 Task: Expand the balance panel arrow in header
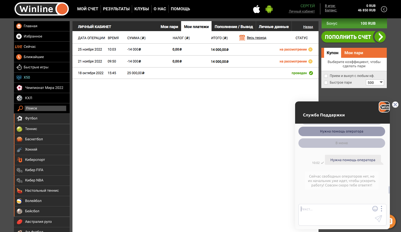384,9
